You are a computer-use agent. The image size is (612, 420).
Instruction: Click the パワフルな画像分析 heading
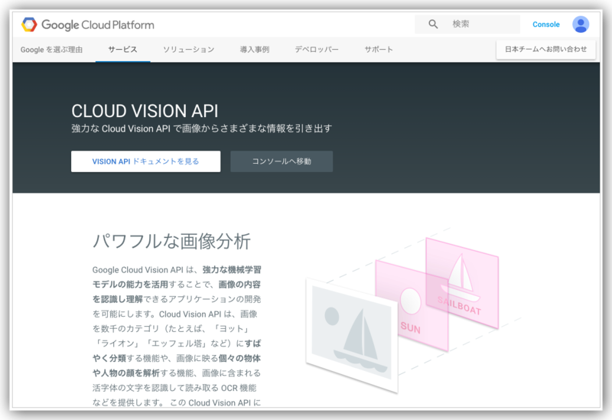click(x=171, y=241)
